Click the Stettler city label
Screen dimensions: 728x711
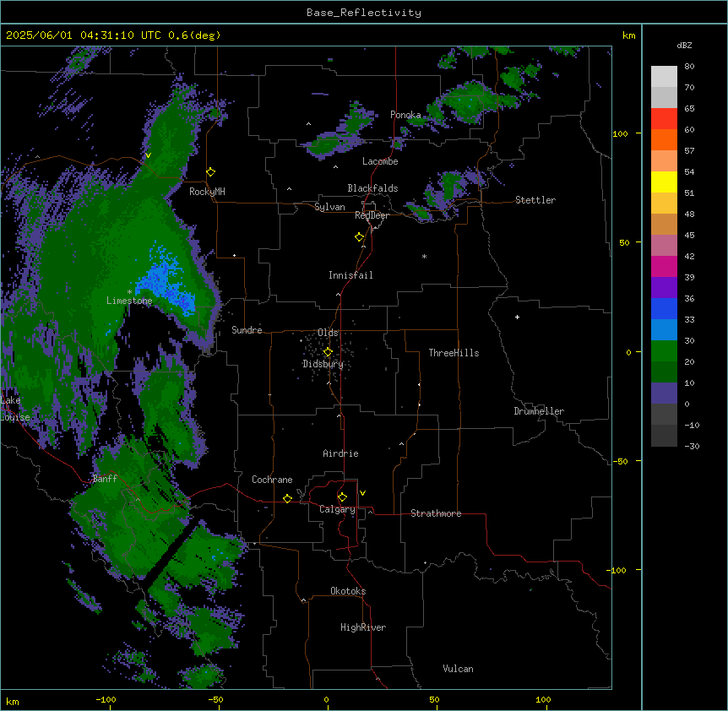click(x=535, y=200)
